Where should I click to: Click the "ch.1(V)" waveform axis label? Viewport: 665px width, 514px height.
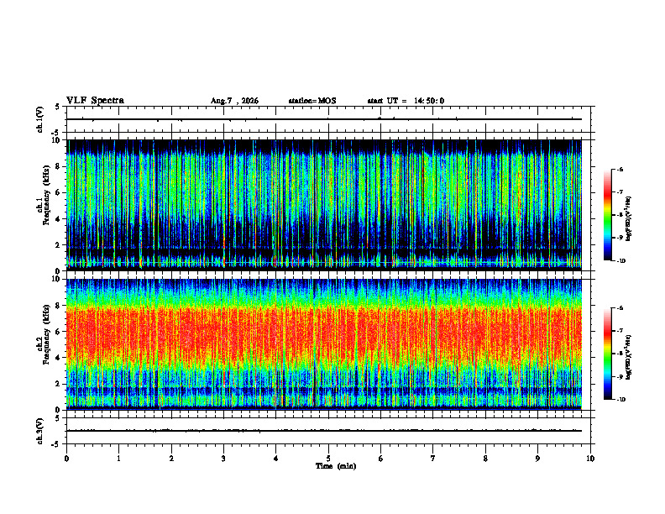point(40,119)
